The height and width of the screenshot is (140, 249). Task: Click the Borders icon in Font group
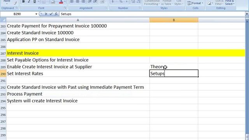[x=44, y=2]
